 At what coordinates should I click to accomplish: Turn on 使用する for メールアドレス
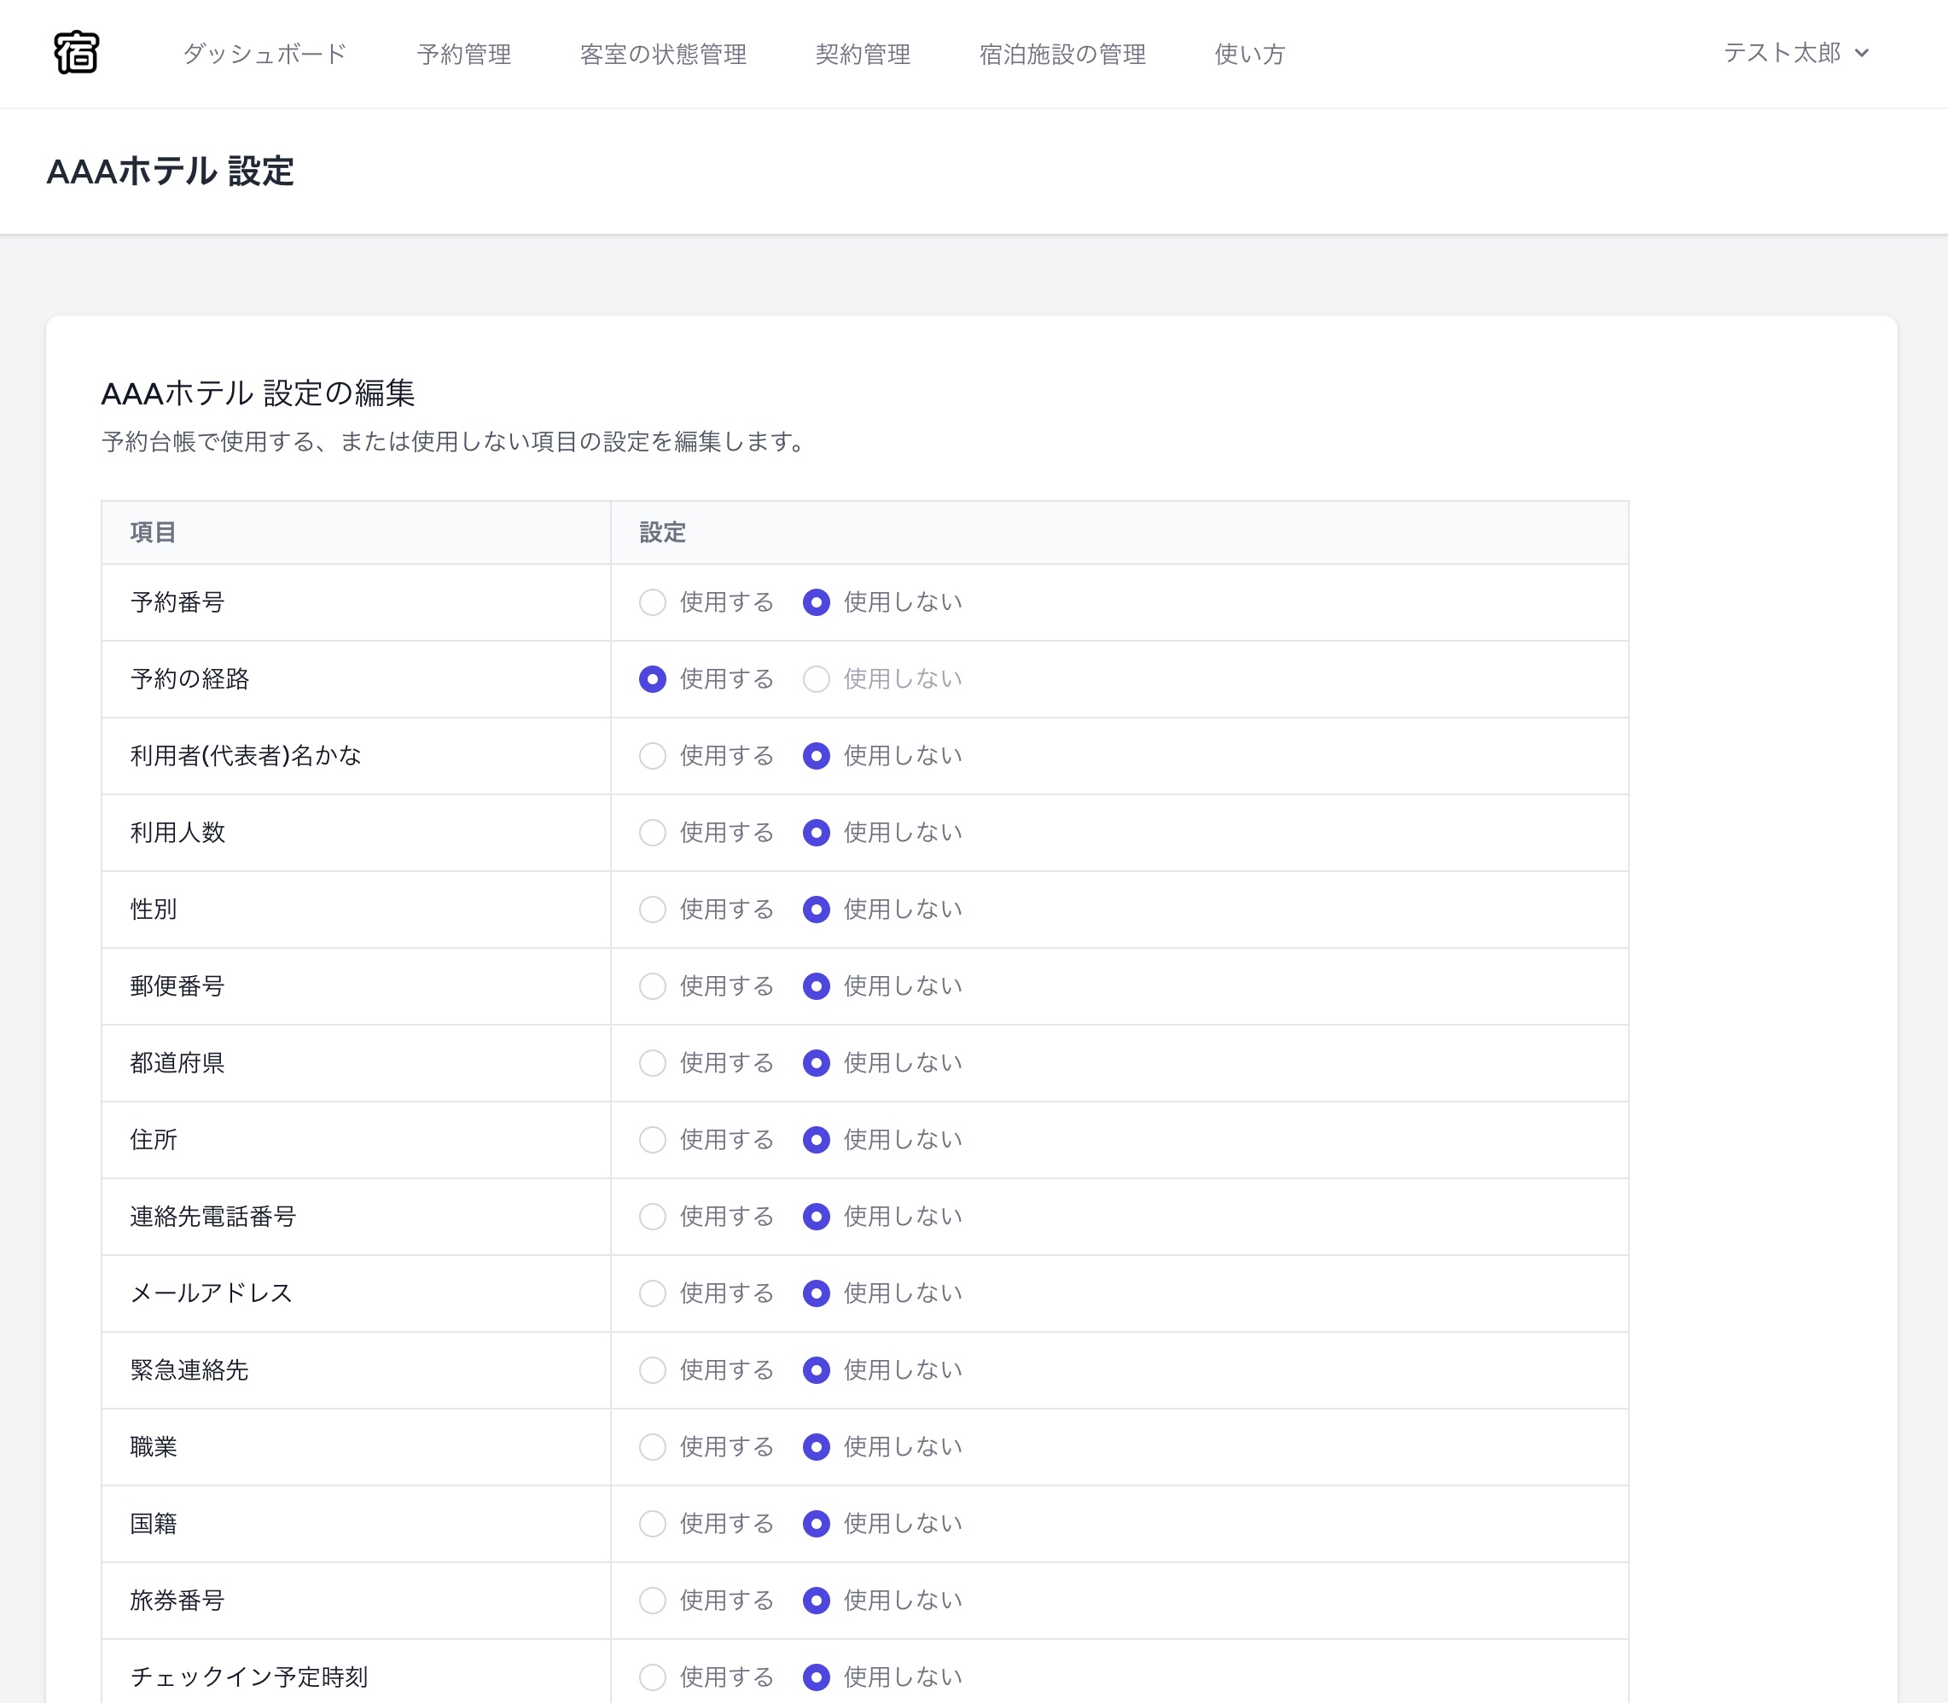(653, 1293)
